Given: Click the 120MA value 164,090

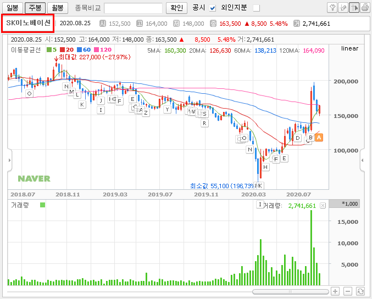Looking at the screenshot, I should 314,50.
